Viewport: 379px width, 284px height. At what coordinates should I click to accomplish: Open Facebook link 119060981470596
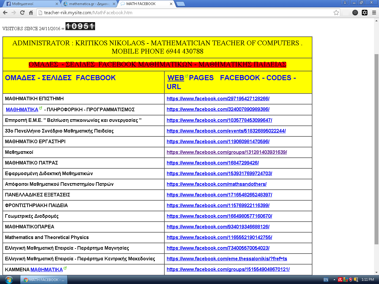[218, 141]
